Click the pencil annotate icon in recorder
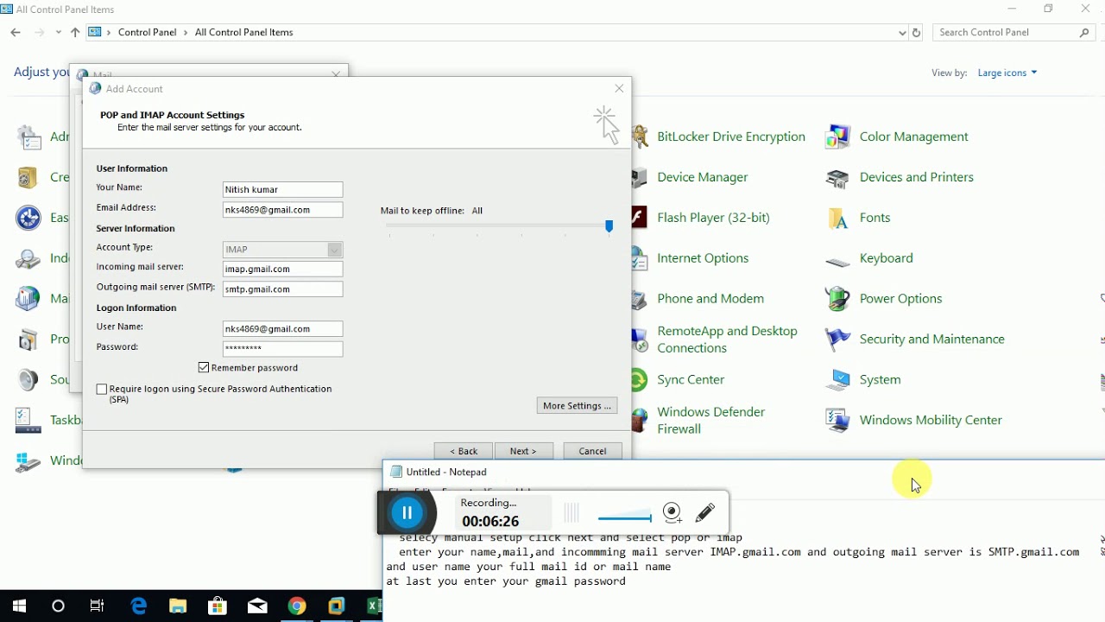This screenshot has width=1105, height=622. (x=705, y=513)
